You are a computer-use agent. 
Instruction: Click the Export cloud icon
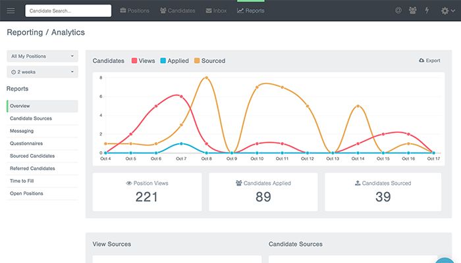[x=421, y=60]
